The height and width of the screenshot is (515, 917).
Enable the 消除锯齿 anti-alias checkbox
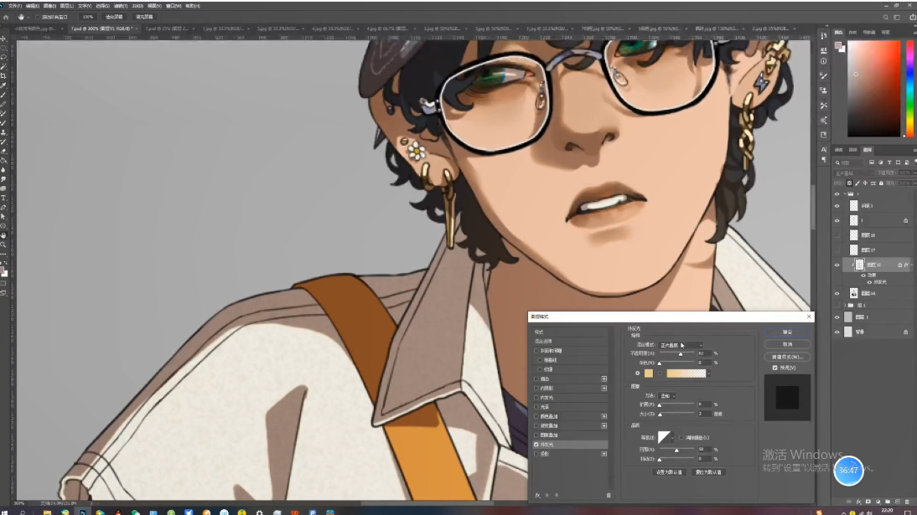[x=681, y=437]
